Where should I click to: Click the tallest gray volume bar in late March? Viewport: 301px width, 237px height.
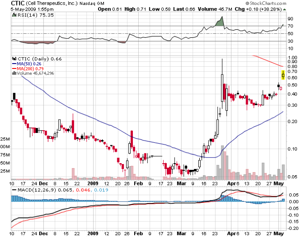pyautogui.click(x=223, y=162)
